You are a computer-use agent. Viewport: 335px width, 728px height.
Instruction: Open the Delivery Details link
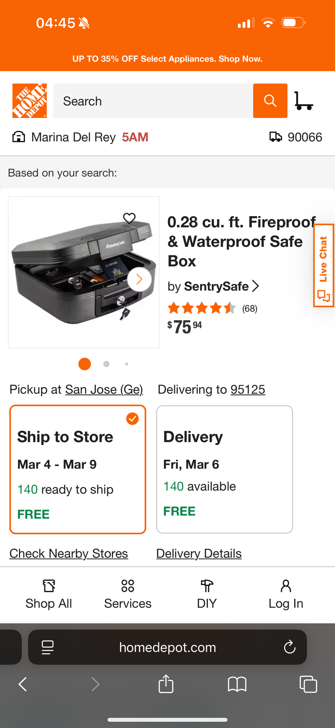[199, 554]
